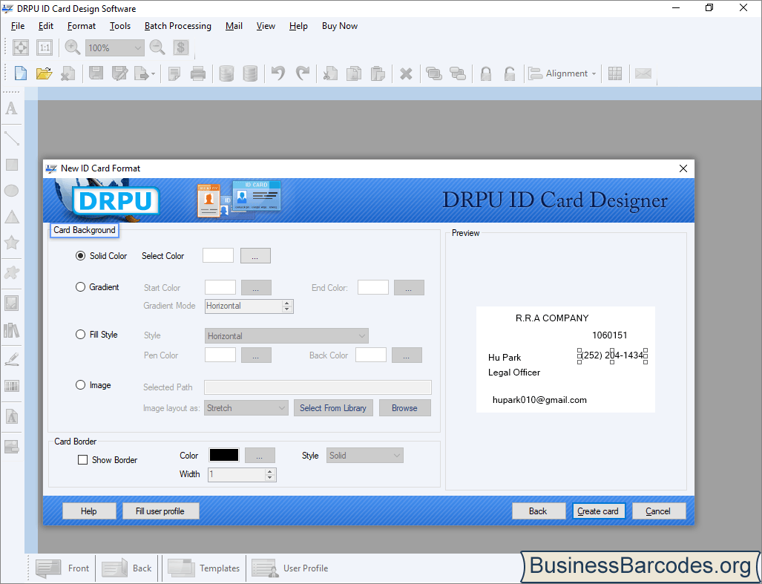Open the Format menu
Screen dimensions: 762x584
tap(81, 26)
